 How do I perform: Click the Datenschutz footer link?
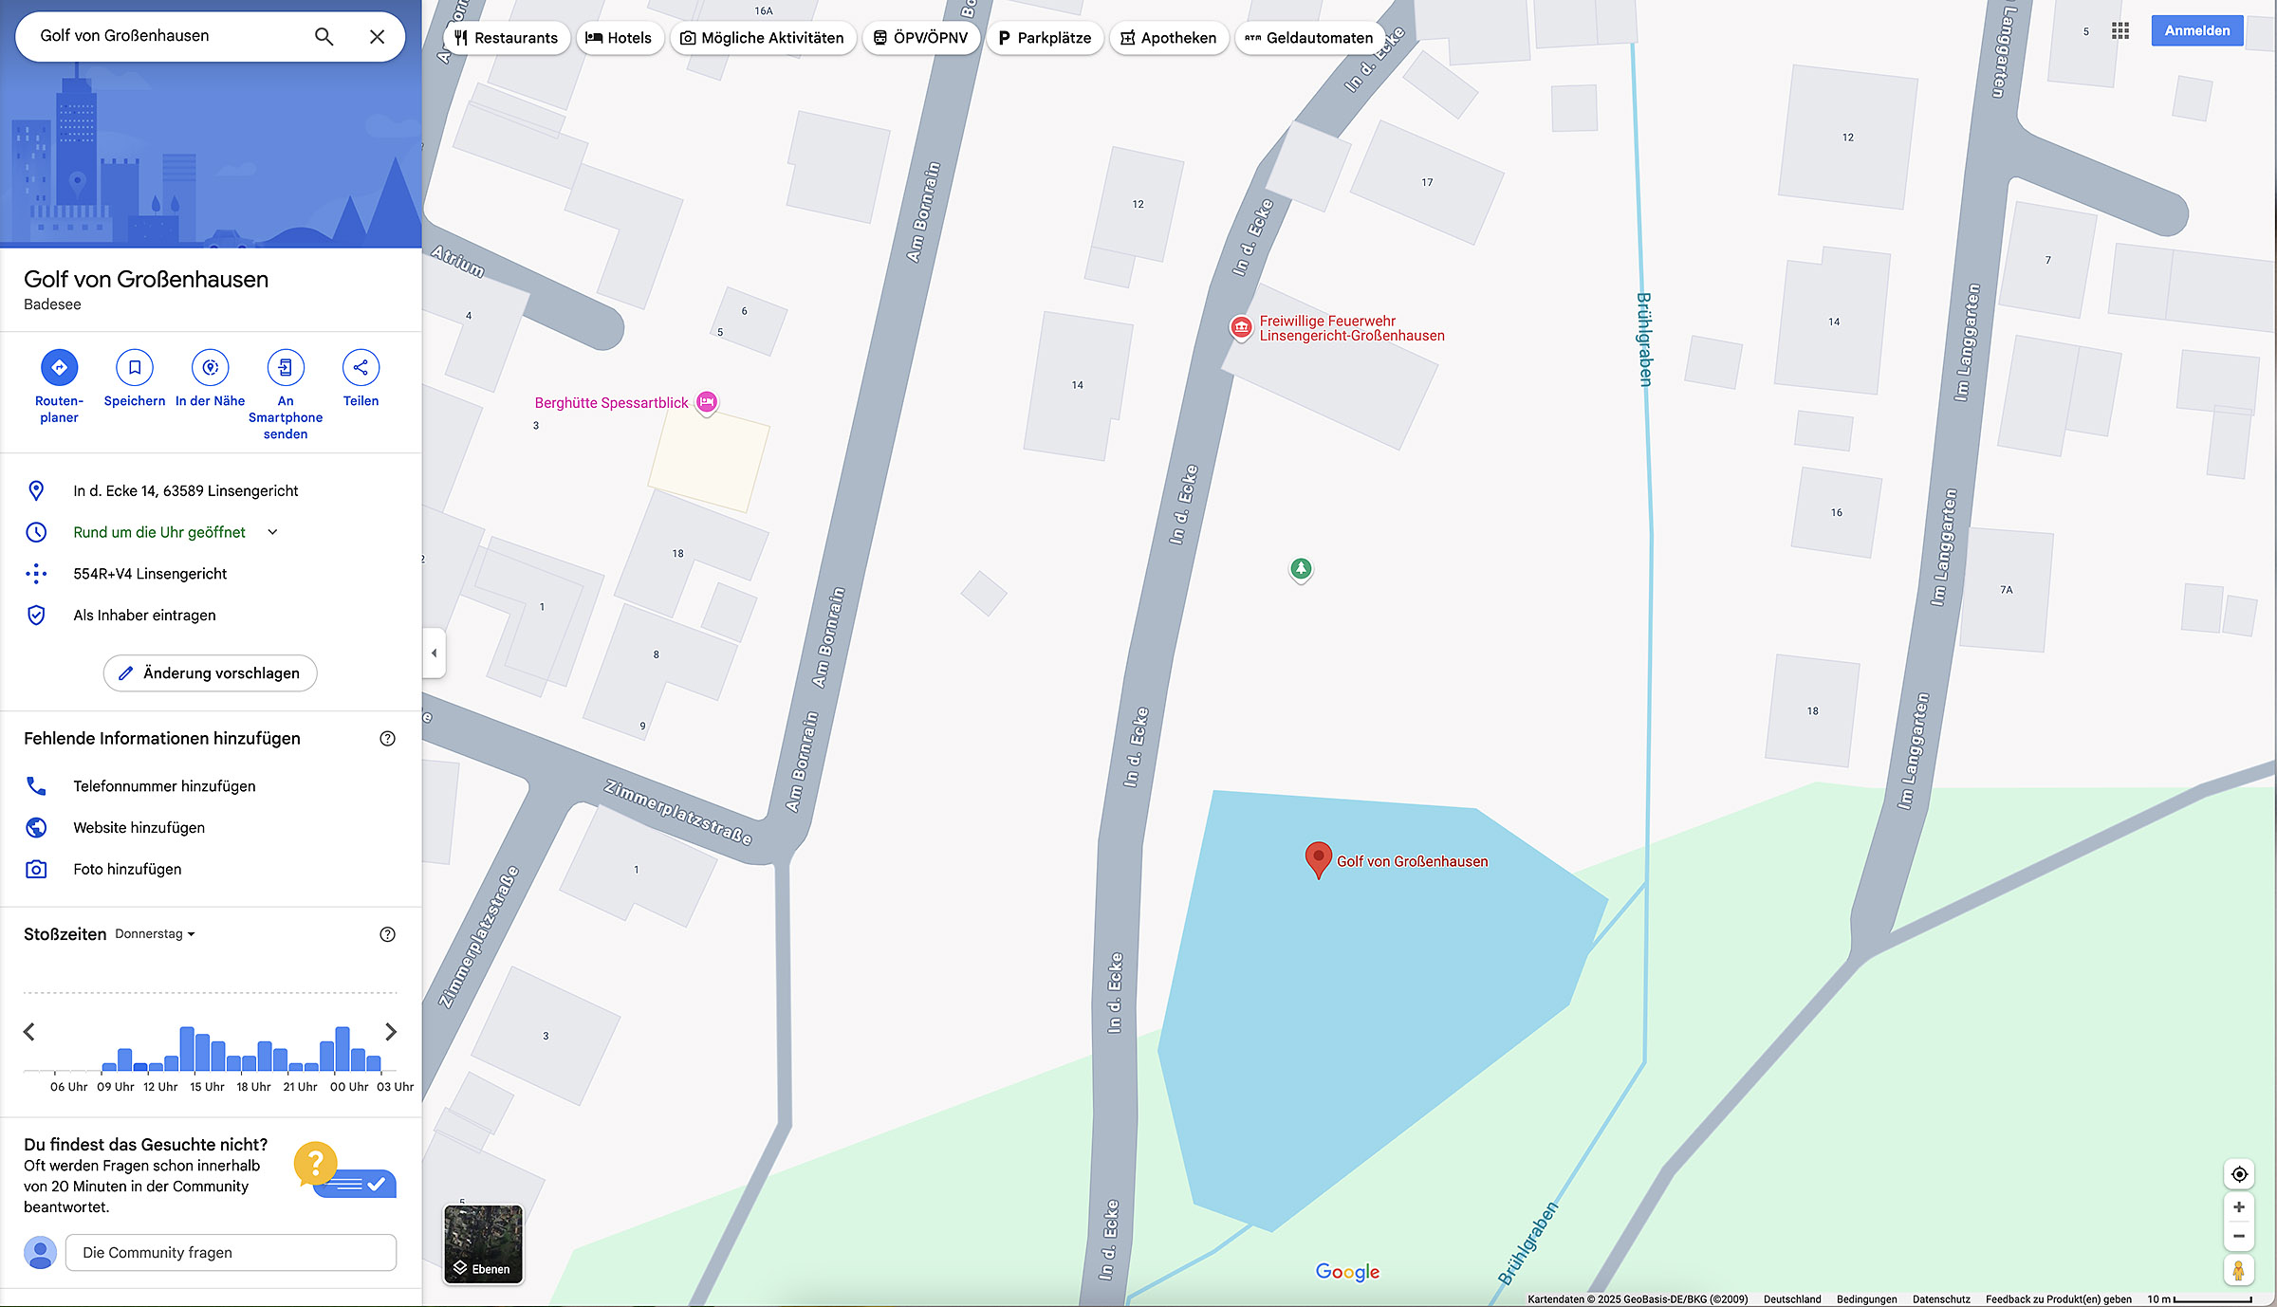click(1941, 1299)
